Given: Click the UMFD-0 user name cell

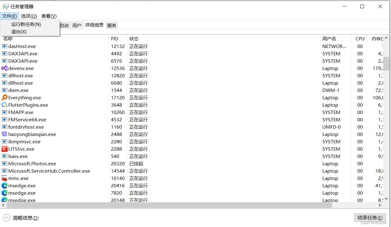Looking at the screenshot, I should 332,127.
